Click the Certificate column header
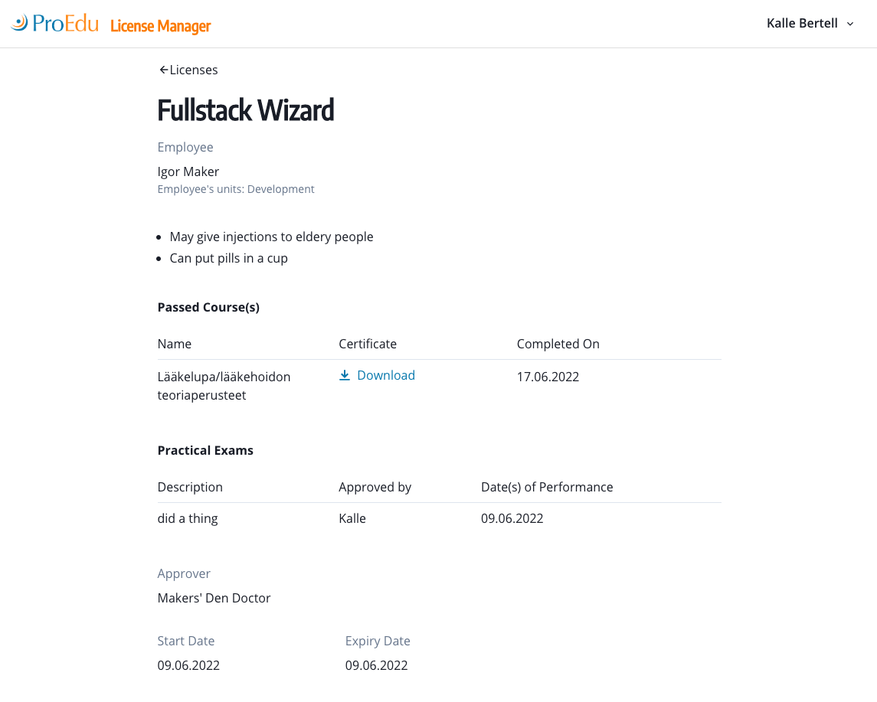 pyautogui.click(x=368, y=344)
